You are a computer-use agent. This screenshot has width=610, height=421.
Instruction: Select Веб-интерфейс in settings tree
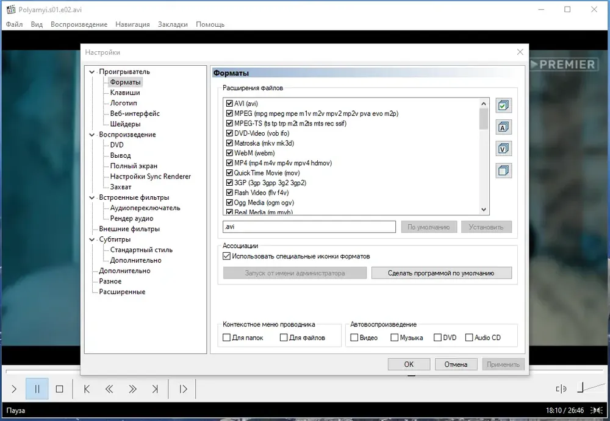coord(135,113)
